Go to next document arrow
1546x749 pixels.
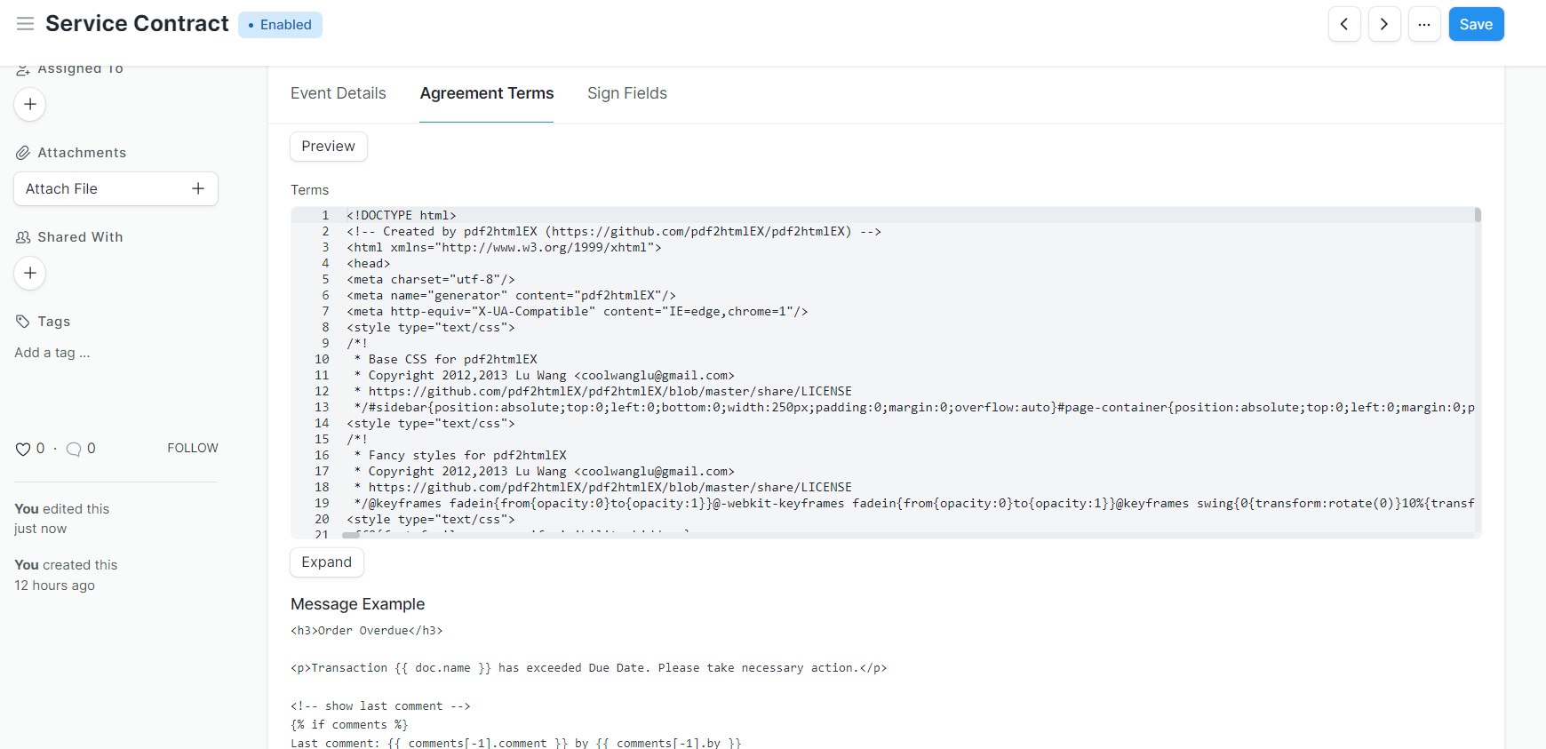click(x=1384, y=24)
